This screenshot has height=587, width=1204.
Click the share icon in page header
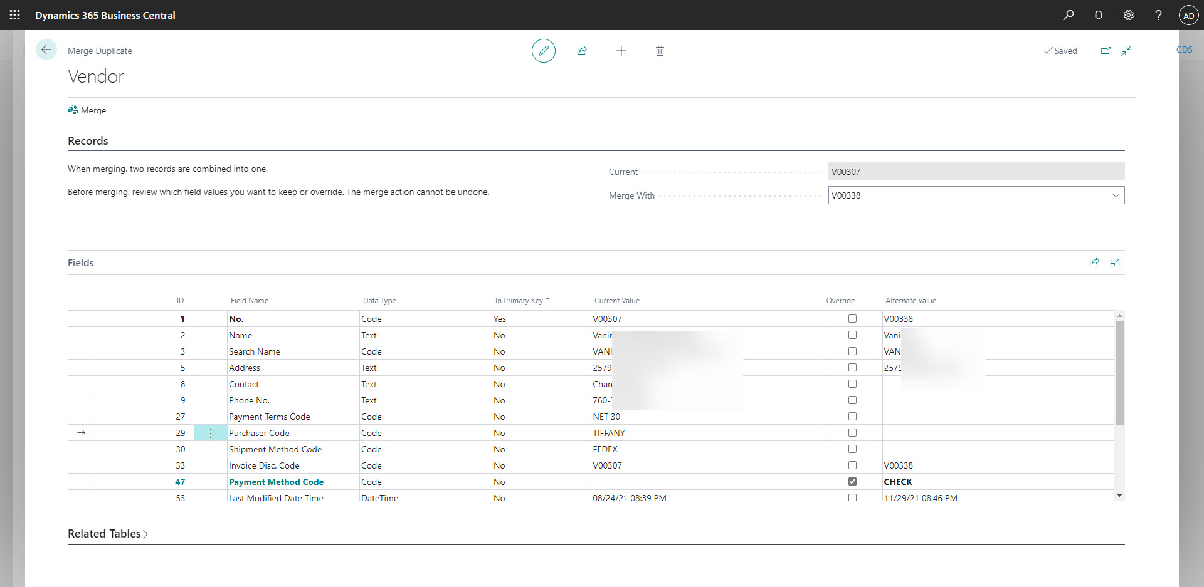pyautogui.click(x=582, y=51)
